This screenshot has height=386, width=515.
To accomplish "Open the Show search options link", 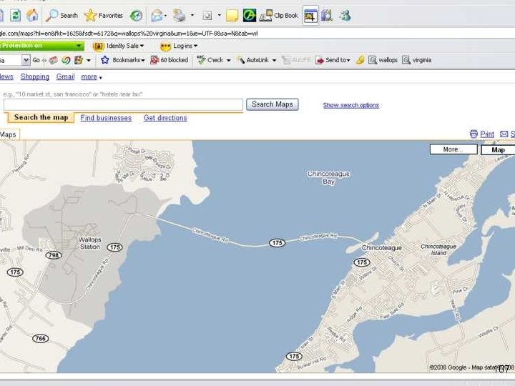I will click(350, 105).
